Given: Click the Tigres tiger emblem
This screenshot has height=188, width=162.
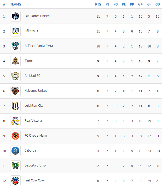Looking at the screenshot, I should click(x=15, y=61).
